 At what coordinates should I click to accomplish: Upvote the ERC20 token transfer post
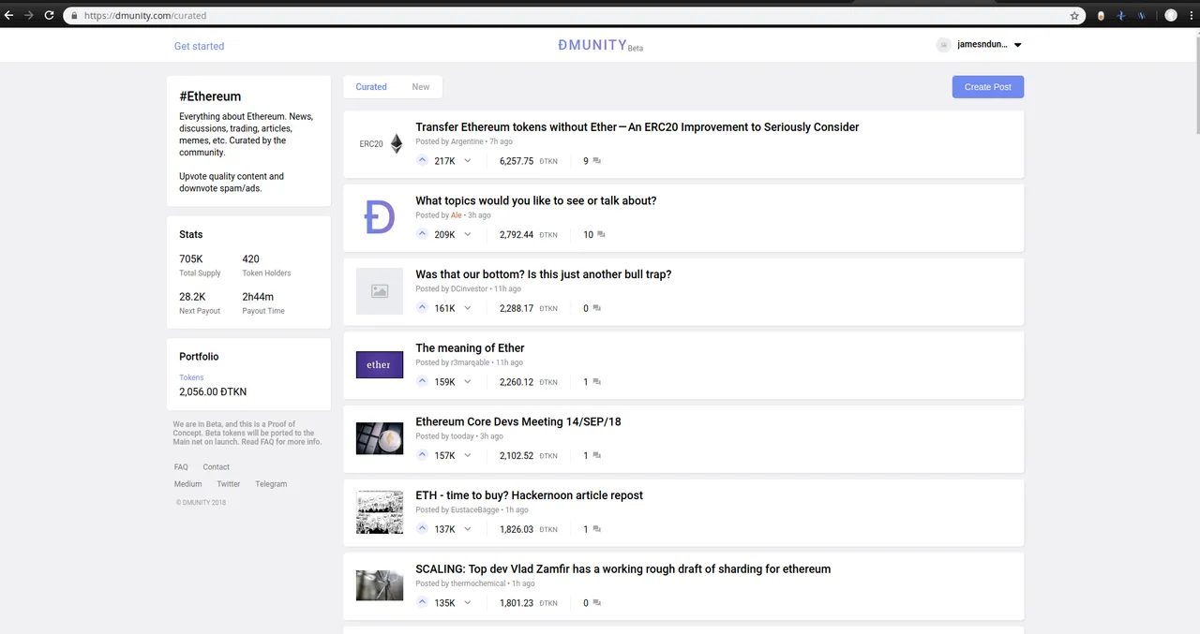(x=422, y=160)
